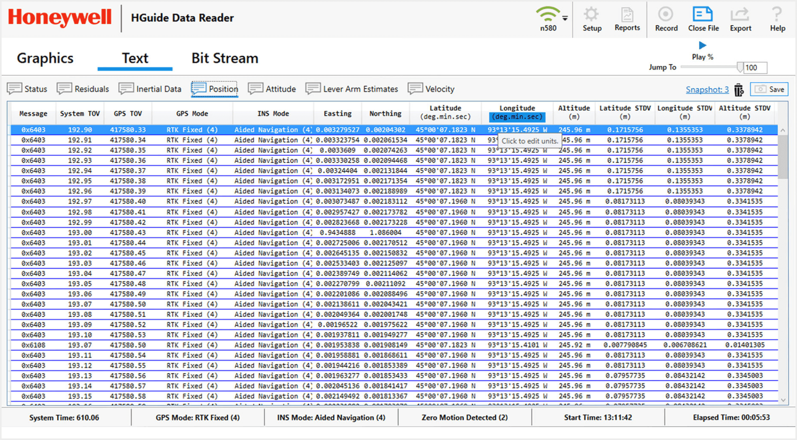Click the Start Time: 13:11:42 status entry
This screenshot has height=440, width=797.
[598, 418]
